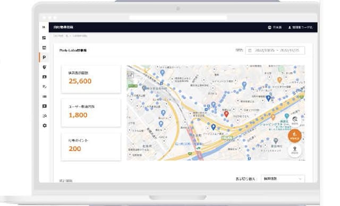Open the settings gear in the sidebar
Image resolution: width=340 pixels, height=206 pixels.
click(x=45, y=125)
